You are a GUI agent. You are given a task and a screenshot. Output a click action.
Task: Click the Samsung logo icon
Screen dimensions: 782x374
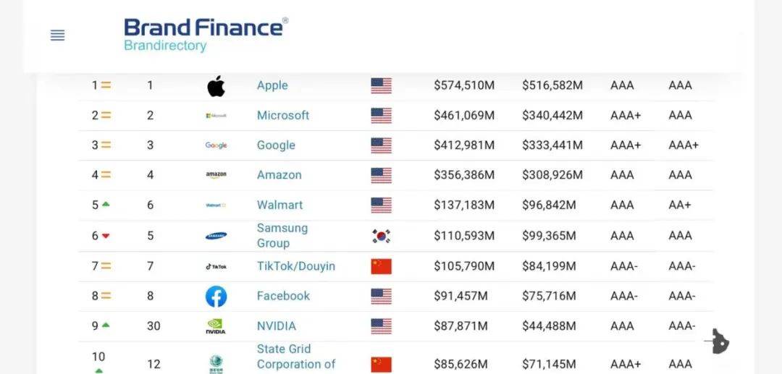(216, 236)
